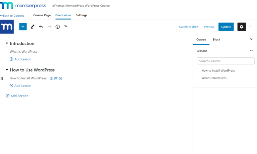Click the aThemes MemberPress WordPress Course title
This screenshot has width=257, height=154.
point(81,6)
